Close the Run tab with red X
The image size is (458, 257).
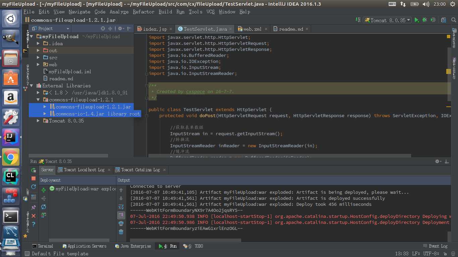(34, 216)
